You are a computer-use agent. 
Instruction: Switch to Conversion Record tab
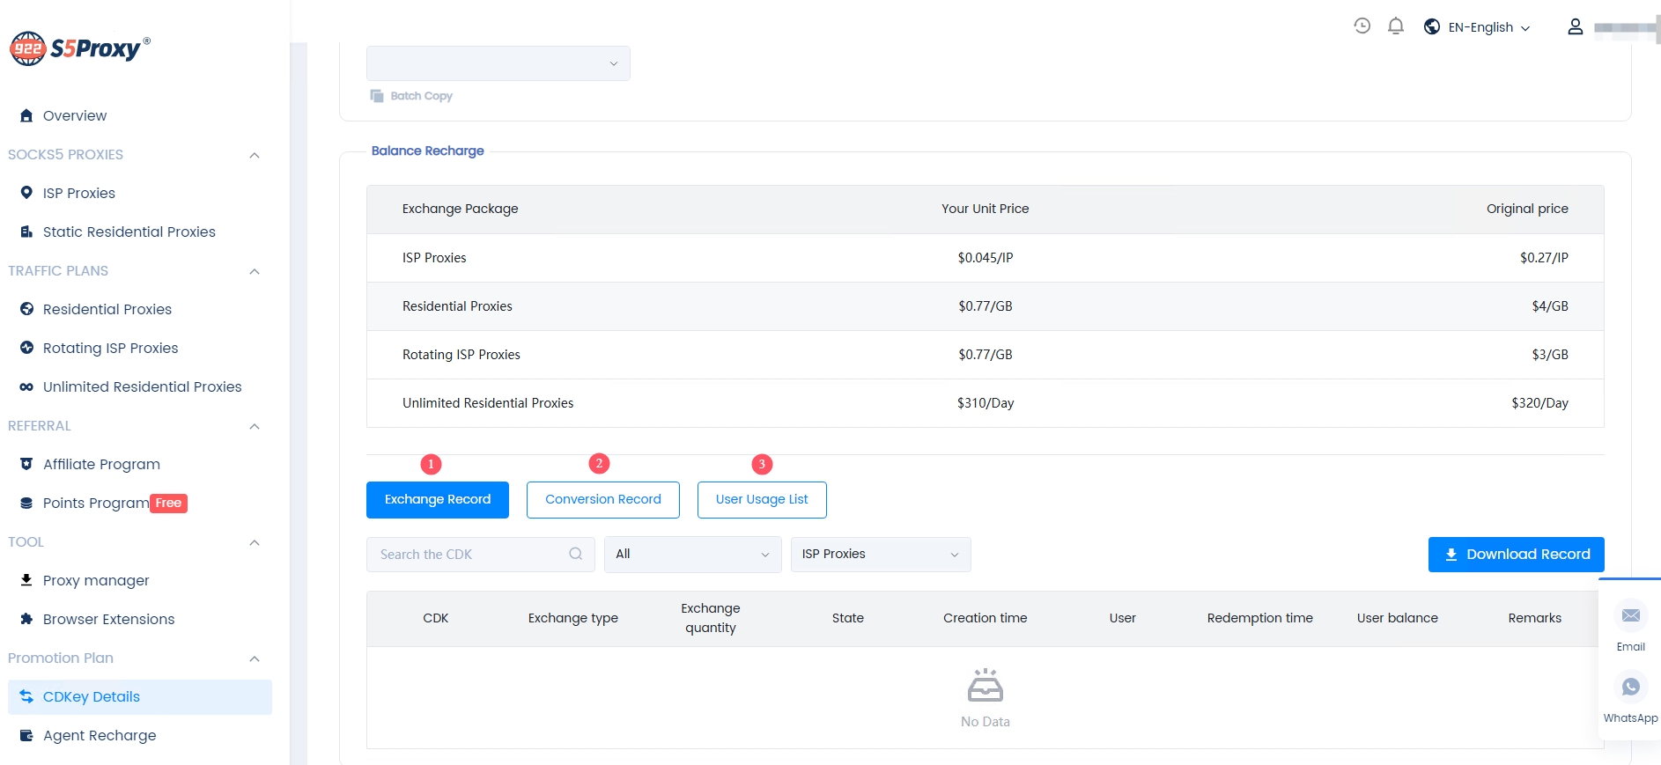coord(602,500)
